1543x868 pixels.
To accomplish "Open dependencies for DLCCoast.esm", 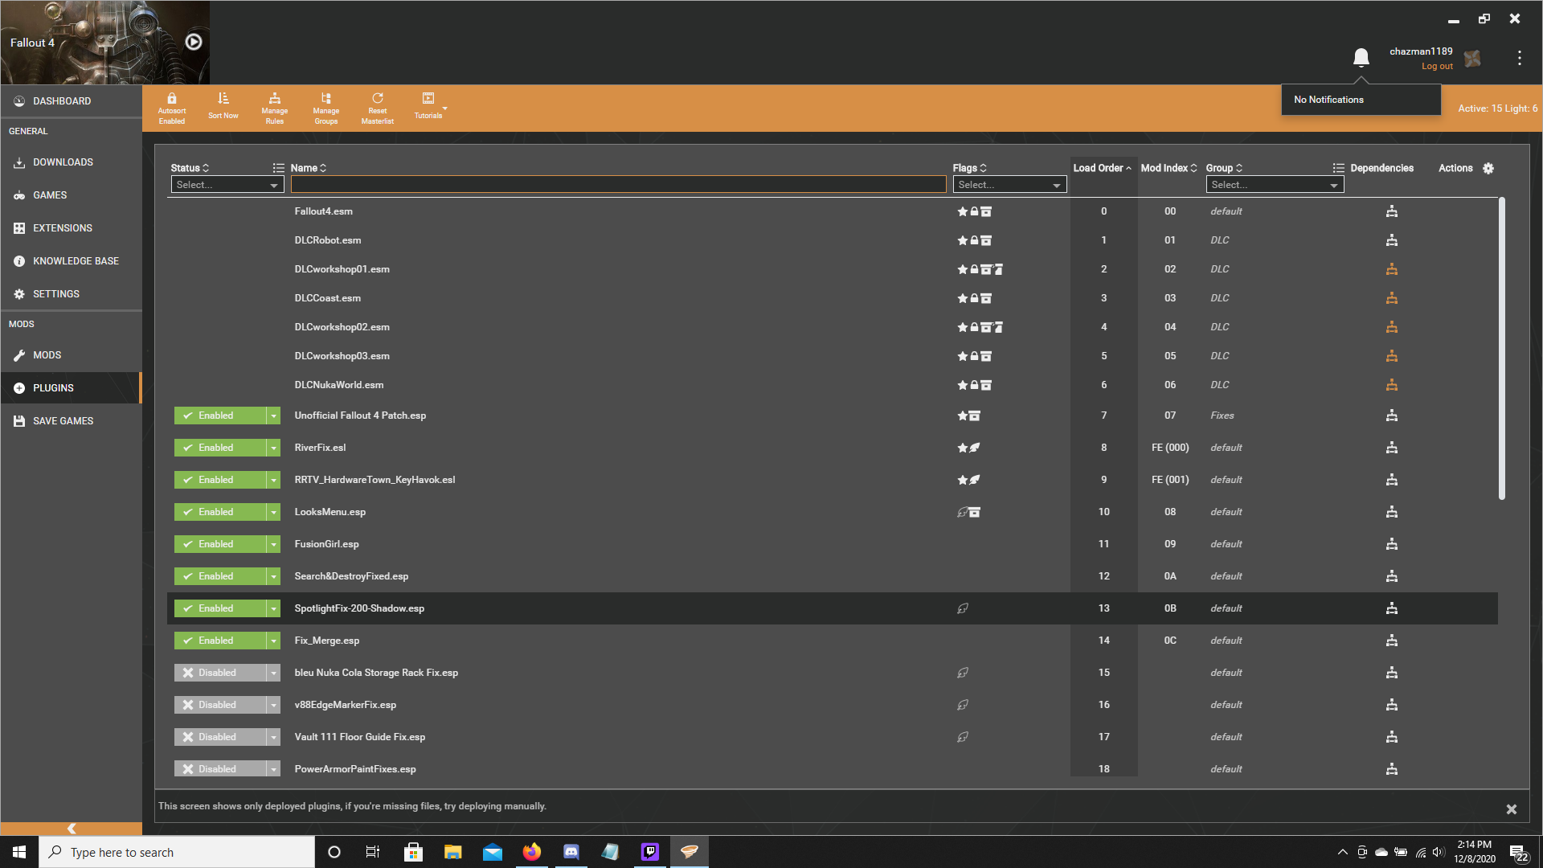I will 1392,298.
